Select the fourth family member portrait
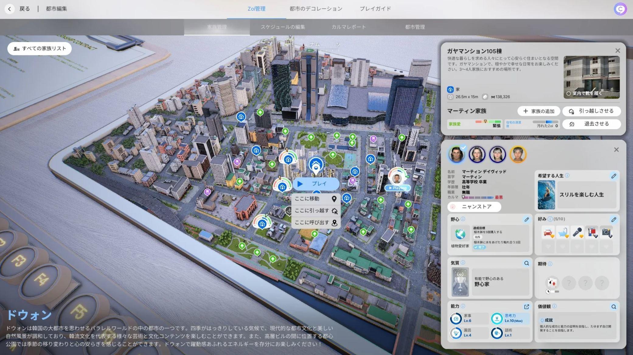633x355 pixels. (x=518, y=154)
